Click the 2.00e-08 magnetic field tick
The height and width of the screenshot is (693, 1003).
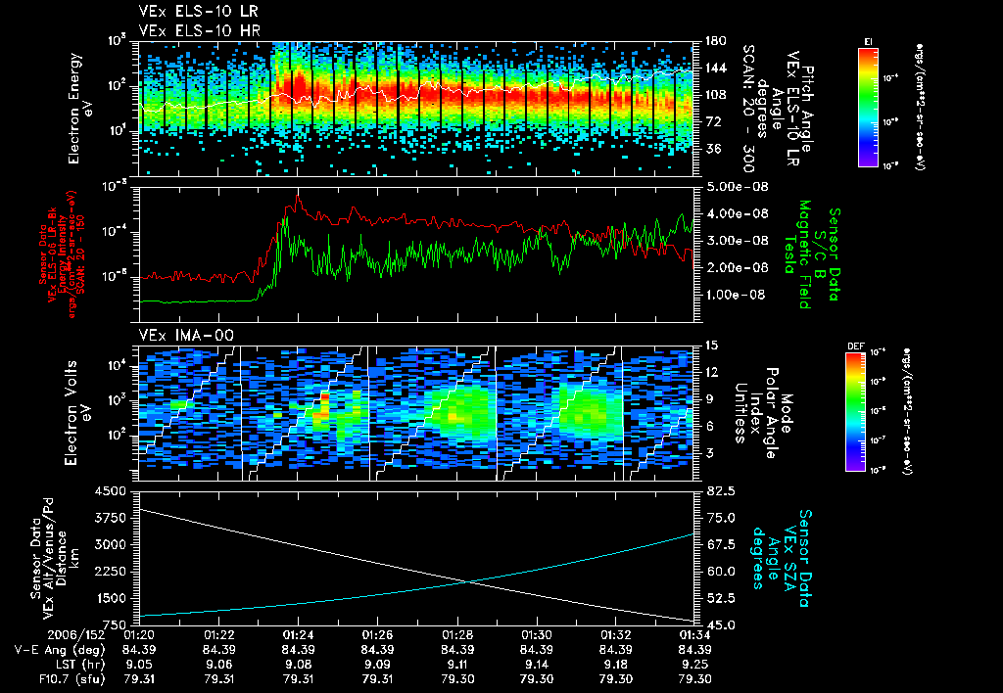[737, 267]
